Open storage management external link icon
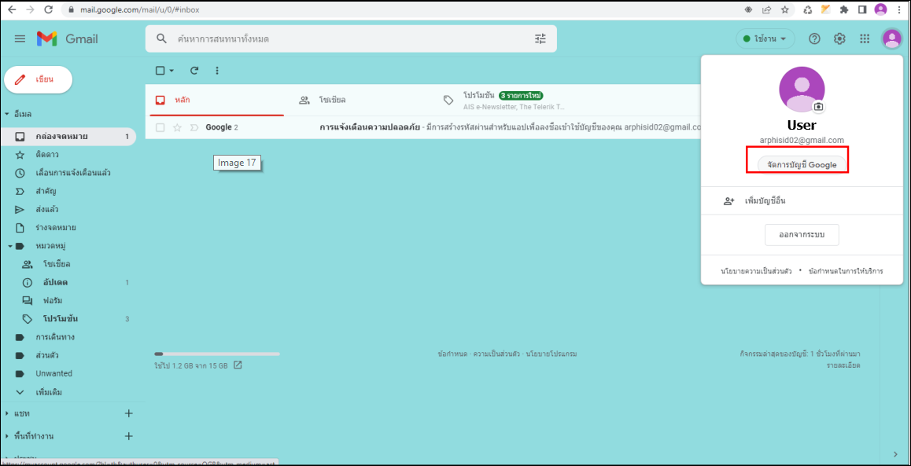 pos(238,365)
